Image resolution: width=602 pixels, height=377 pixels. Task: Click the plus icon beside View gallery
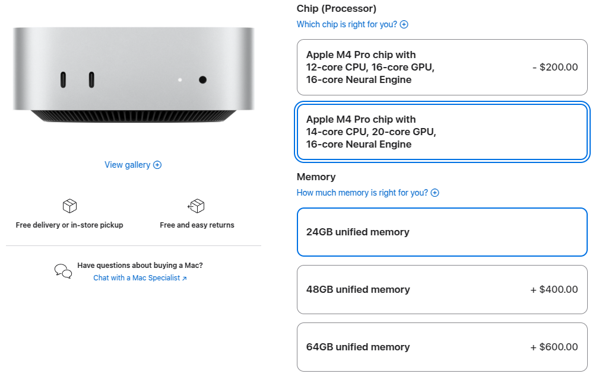pyautogui.click(x=157, y=165)
